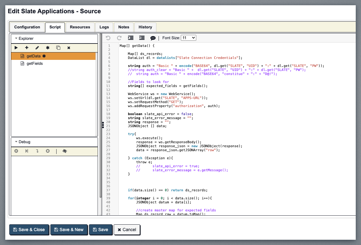Switch to the Configuration tab
This screenshot has width=361, height=245.
[x=27, y=27]
